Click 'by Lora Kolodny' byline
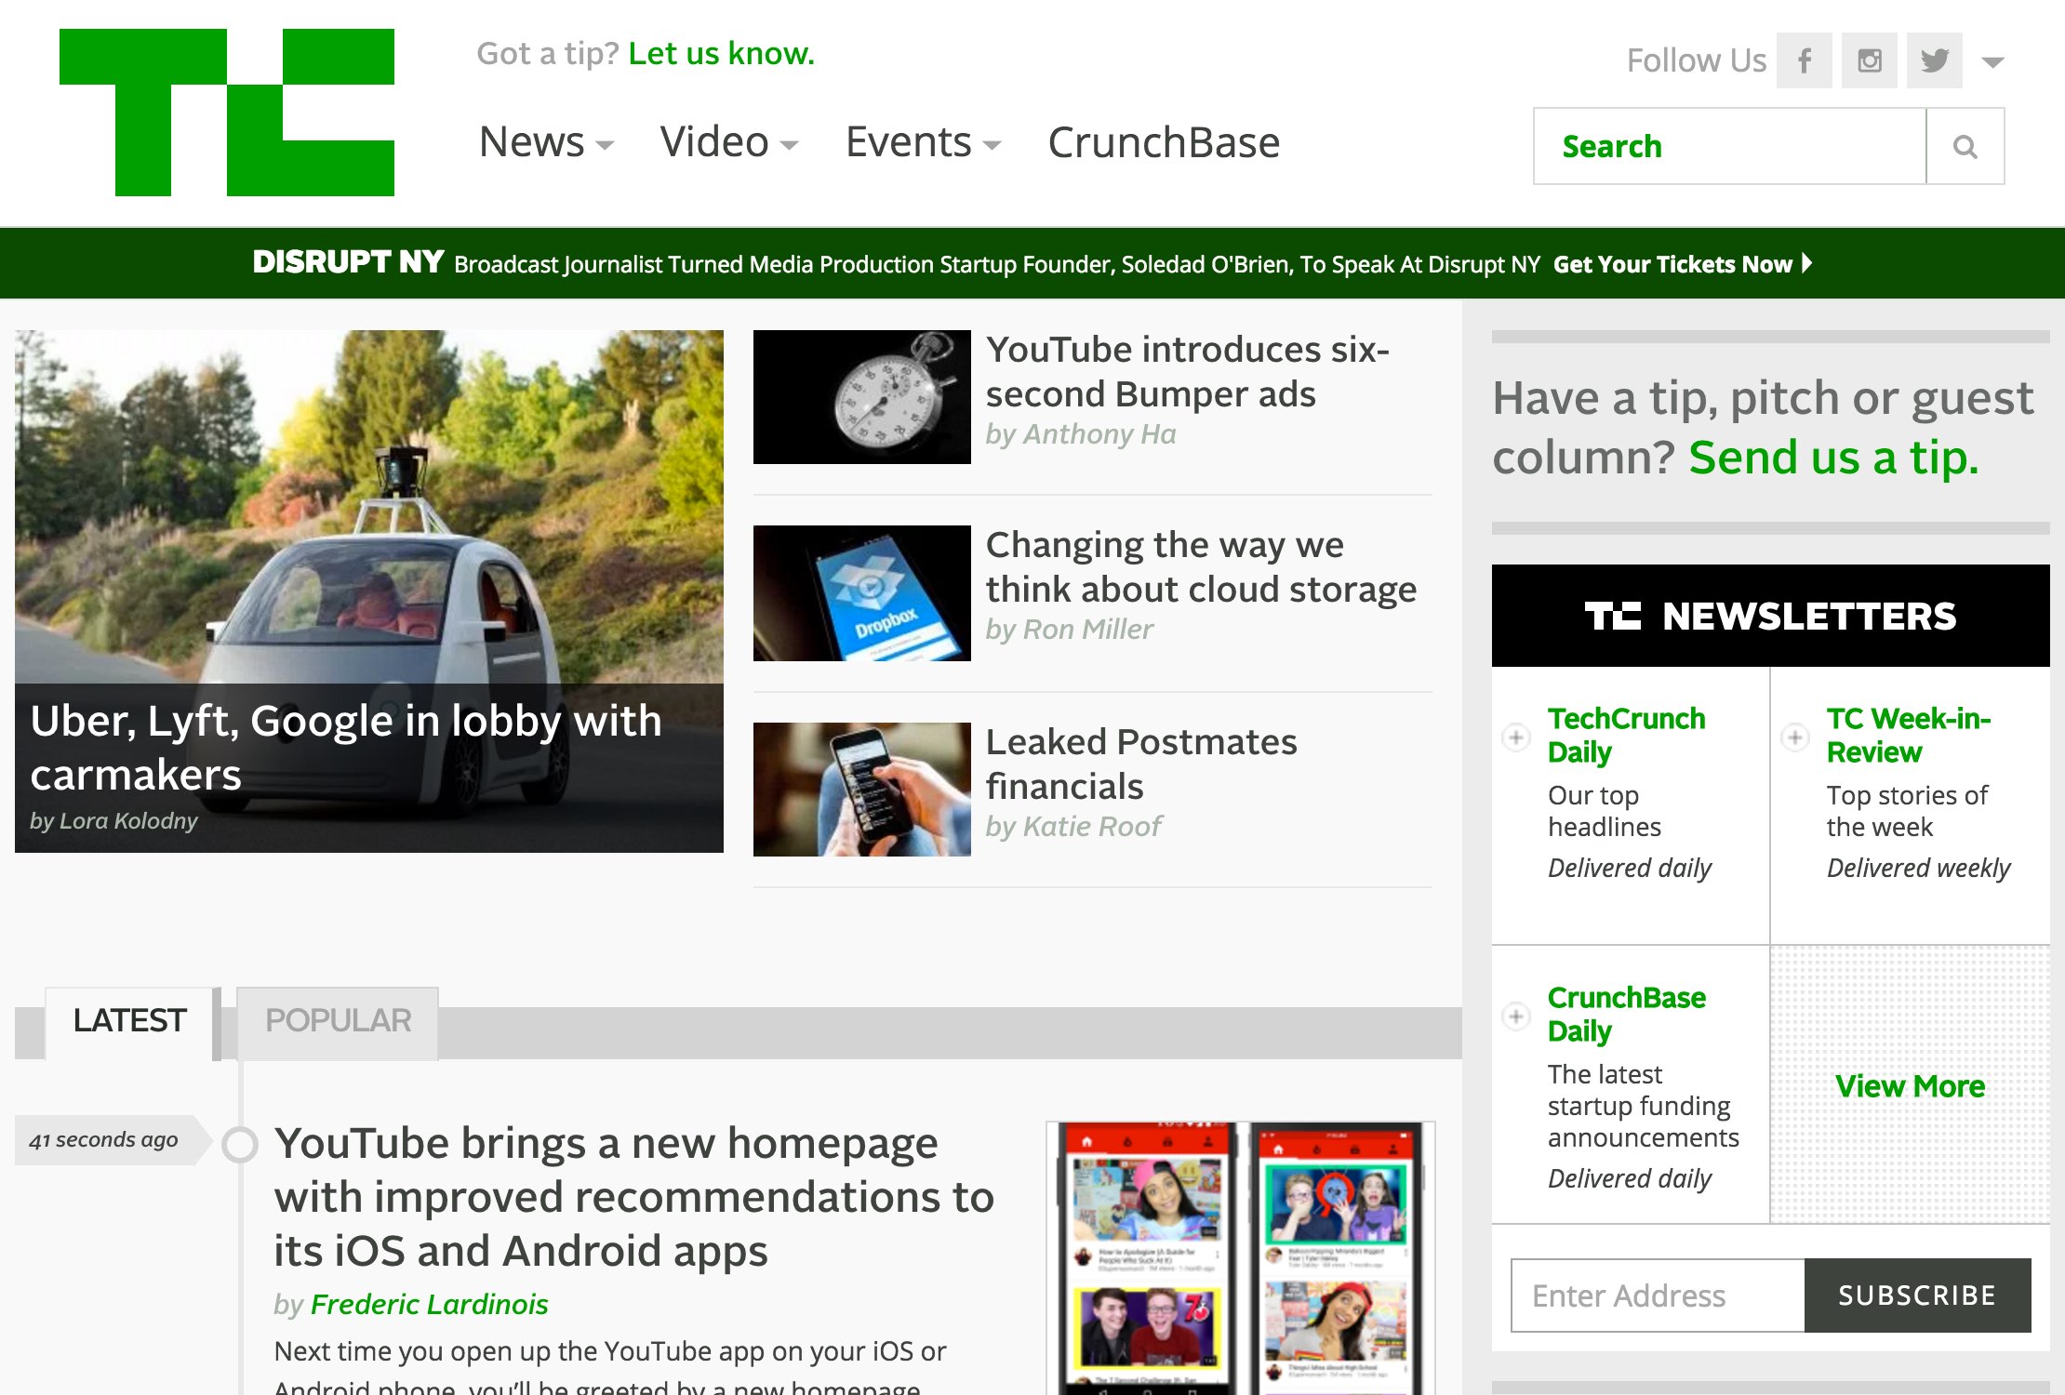Image resolution: width=2065 pixels, height=1395 pixels. [x=113, y=821]
